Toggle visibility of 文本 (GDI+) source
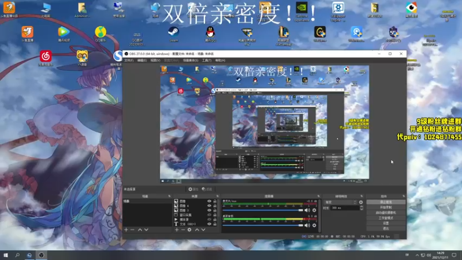This screenshot has height=260, width=462. click(209, 224)
